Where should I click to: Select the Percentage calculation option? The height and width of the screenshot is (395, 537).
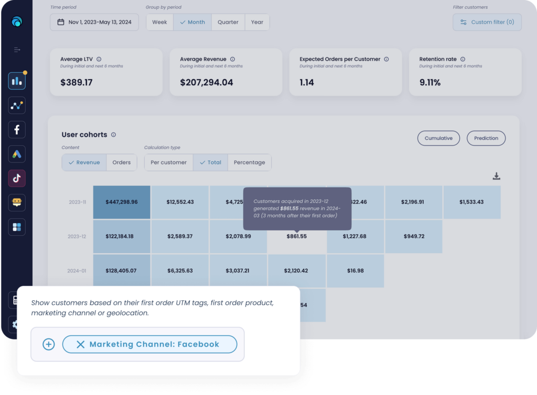pos(249,162)
